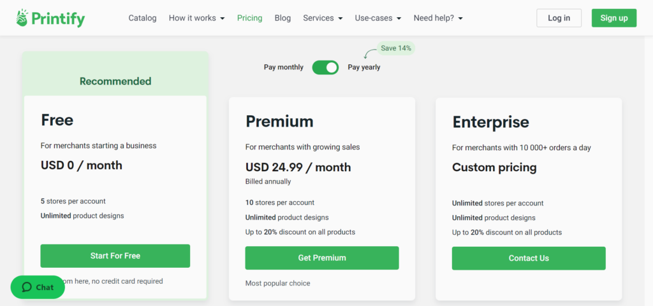
Task: Click the Get Premium button
Action: pyautogui.click(x=322, y=258)
